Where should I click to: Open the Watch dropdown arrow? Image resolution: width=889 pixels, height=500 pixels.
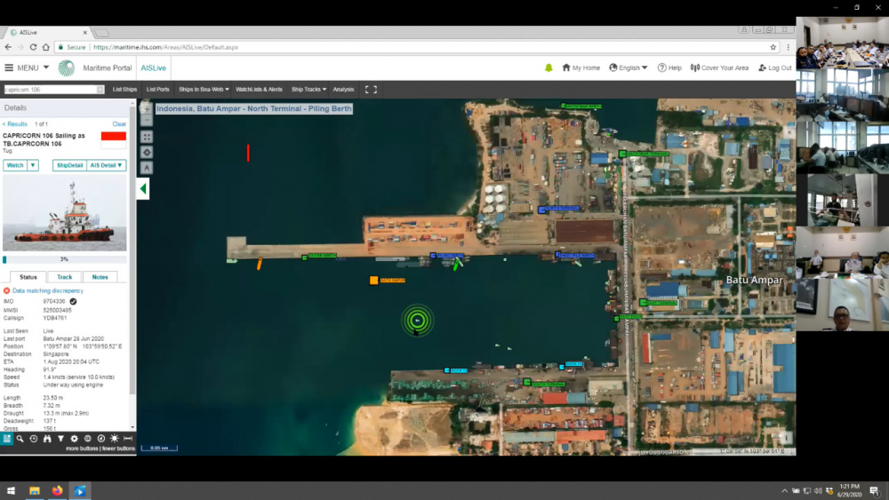click(x=33, y=165)
